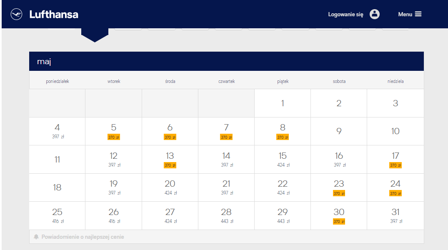
Task: Choose May 13 highlighted 370 zł fare
Action: 170,160
